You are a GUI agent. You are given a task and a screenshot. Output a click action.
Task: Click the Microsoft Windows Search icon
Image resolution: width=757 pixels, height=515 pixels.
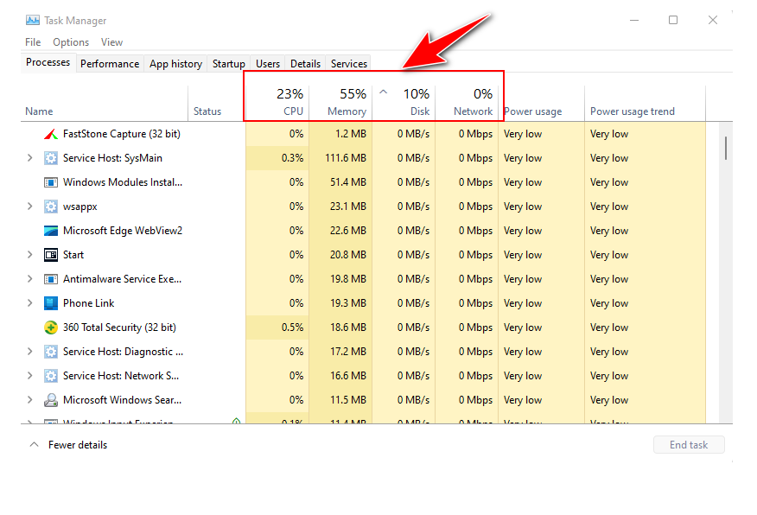pyautogui.click(x=51, y=400)
